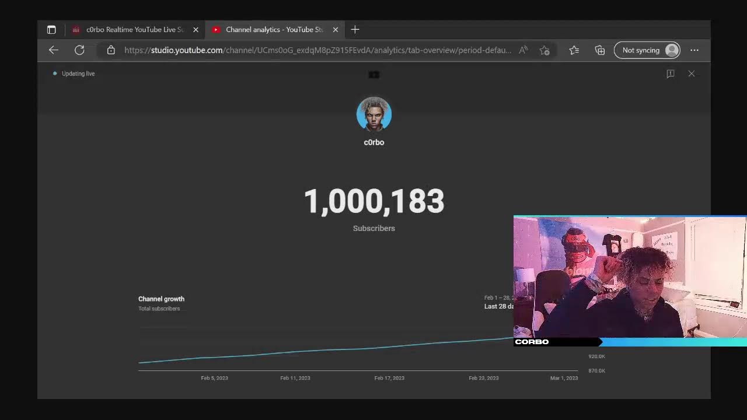The width and height of the screenshot is (747, 420).
Task: Click the Mar 1, 2023 axis label
Action: point(564,378)
